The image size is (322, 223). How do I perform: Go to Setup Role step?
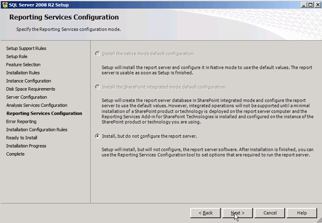17,57
